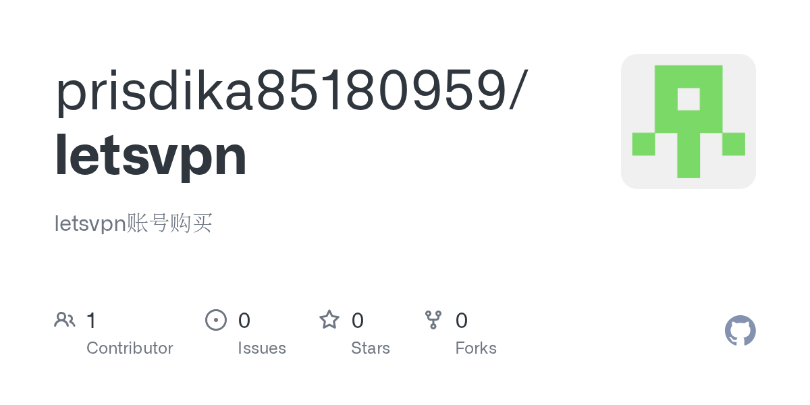Select the letsvpn账号购买 description text
Screen dimensions: 810x405
click(x=134, y=223)
